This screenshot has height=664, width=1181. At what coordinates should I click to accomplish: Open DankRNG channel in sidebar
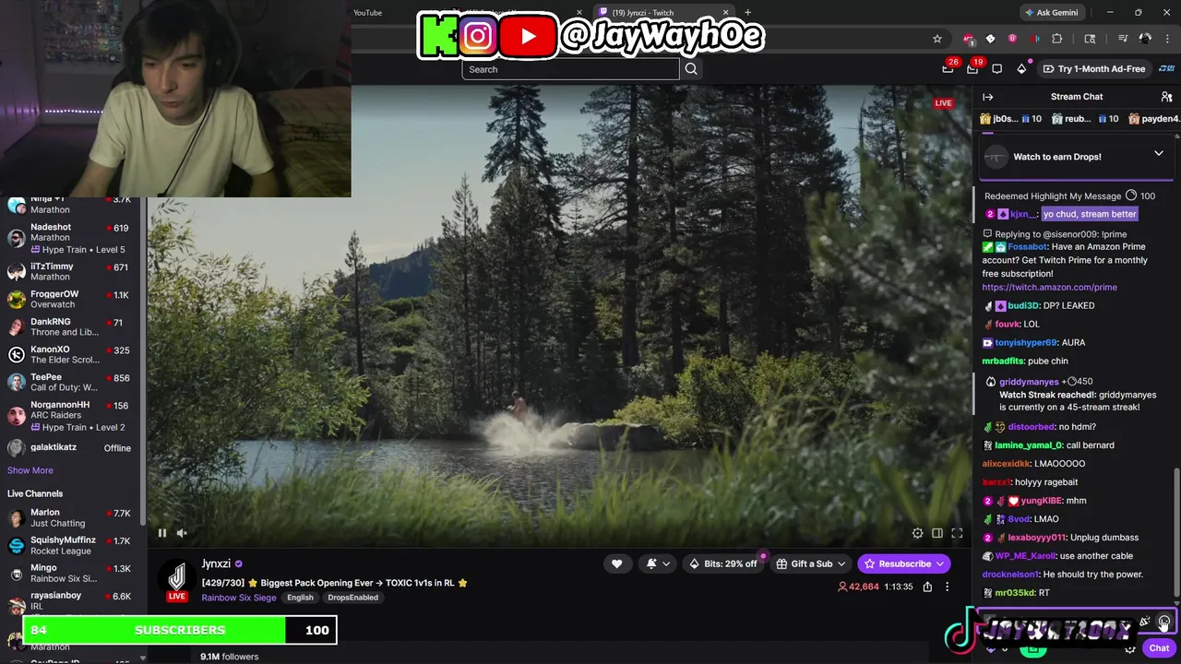pos(70,326)
